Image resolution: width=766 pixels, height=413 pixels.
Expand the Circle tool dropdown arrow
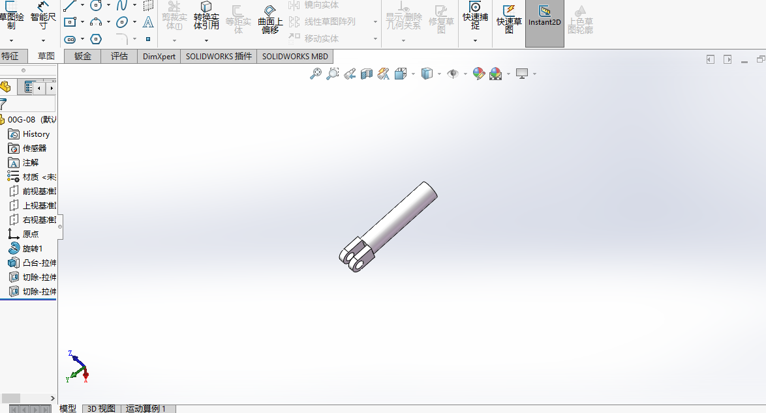108,5
